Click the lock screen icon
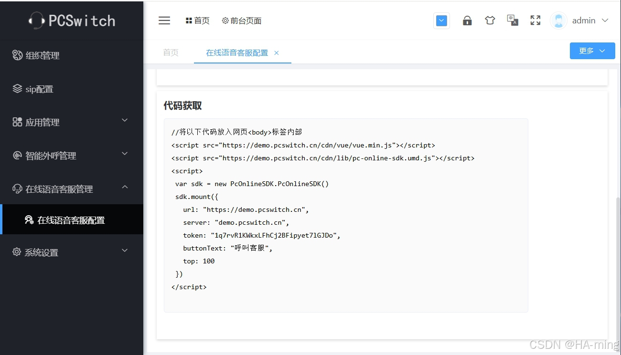Viewport: 621px width, 355px height. [467, 21]
